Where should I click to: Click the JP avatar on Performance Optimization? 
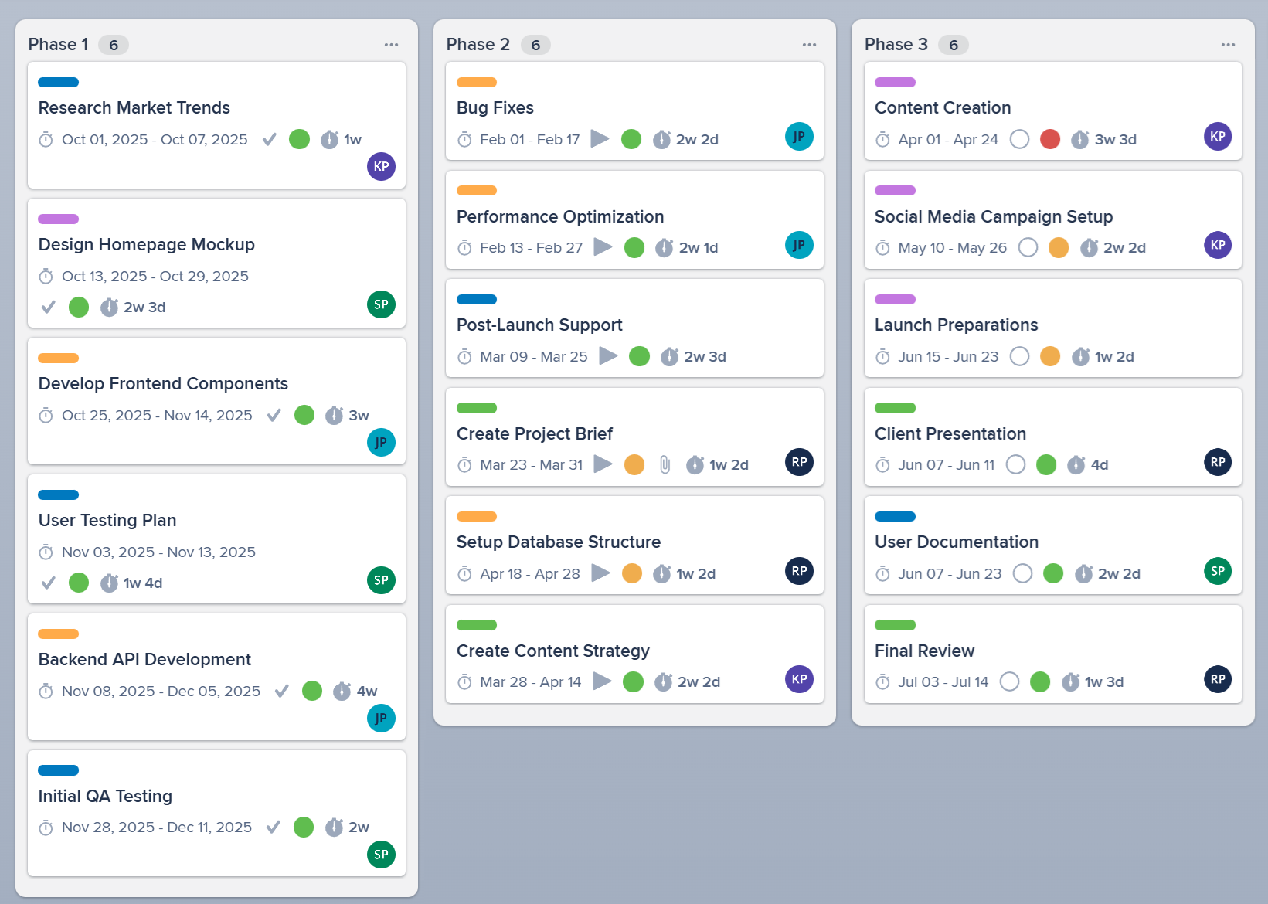pyautogui.click(x=800, y=245)
